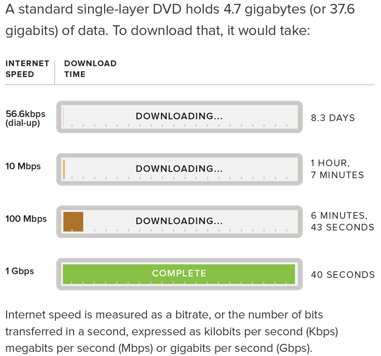The image size is (381, 356).
Task: Select the DOWNLOAD TIME column header
Action: pos(90,69)
